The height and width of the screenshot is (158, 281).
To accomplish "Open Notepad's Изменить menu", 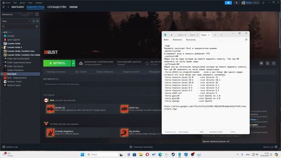I will tap(177, 40).
